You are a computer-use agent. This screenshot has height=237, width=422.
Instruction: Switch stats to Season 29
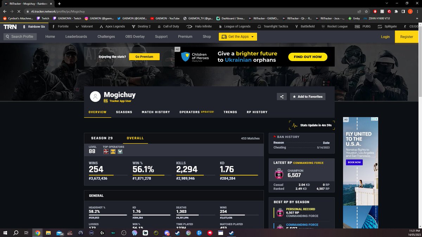[102, 138]
